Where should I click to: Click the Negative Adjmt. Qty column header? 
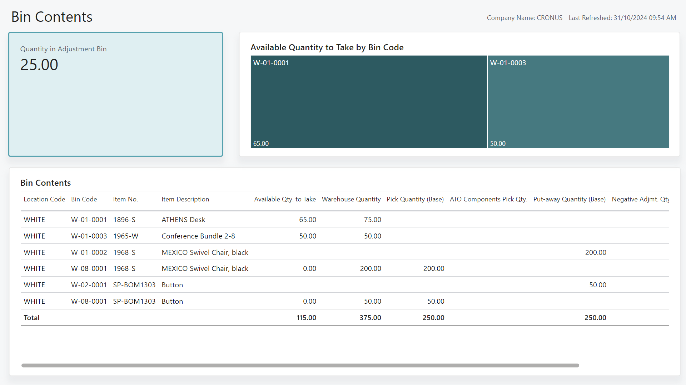coord(641,199)
